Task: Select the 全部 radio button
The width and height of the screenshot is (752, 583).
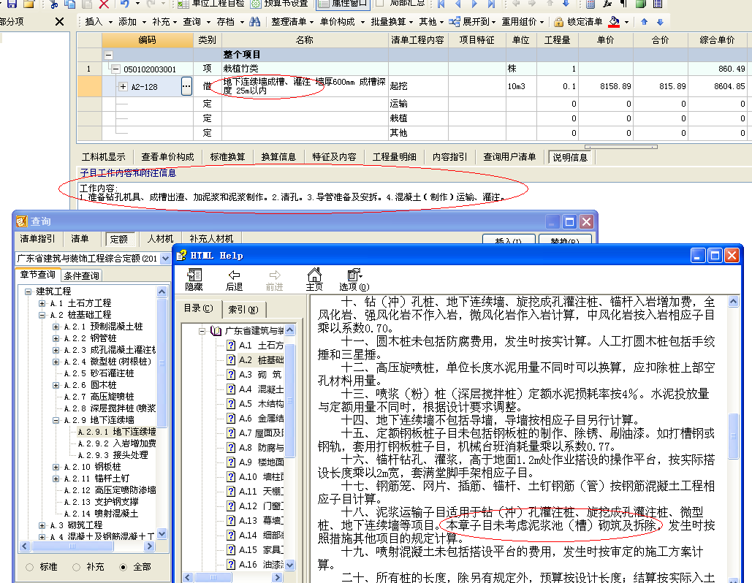Action: [124, 567]
